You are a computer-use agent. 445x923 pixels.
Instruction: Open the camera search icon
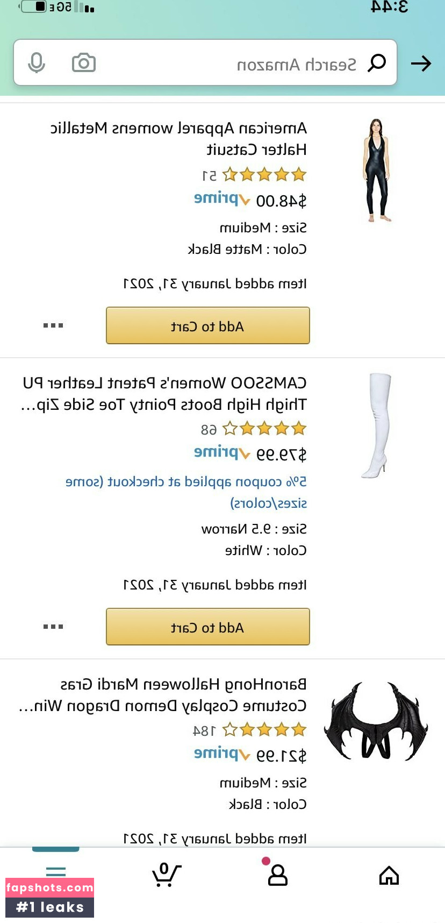tap(84, 63)
